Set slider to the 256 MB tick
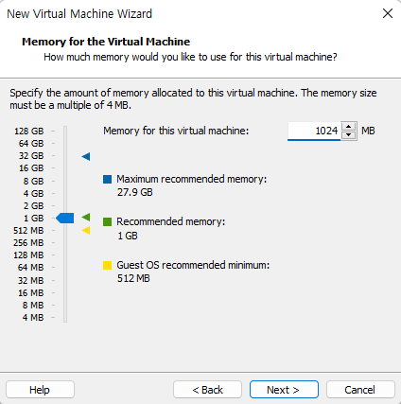 tap(65, 243)
